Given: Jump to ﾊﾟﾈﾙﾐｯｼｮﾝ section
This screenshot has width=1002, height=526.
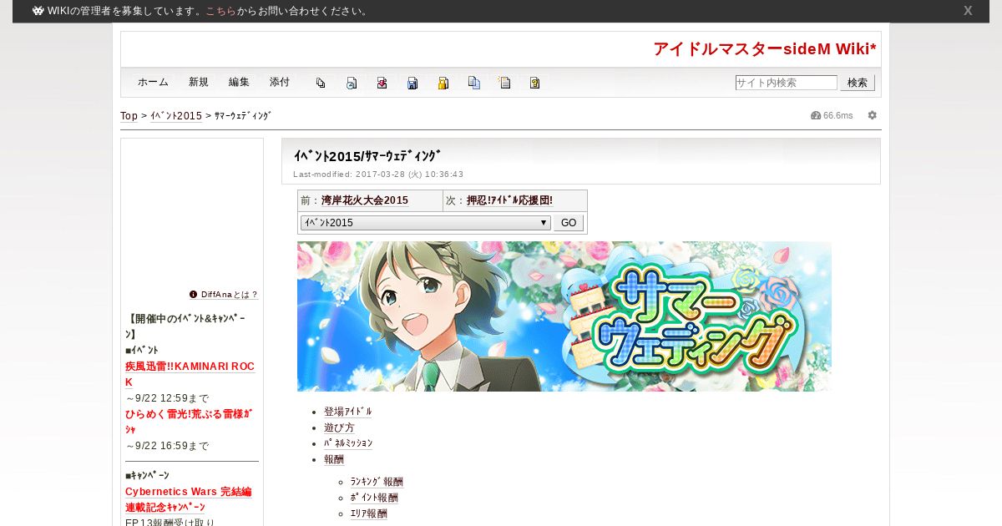Looking at the screenshot, I should click(348, 443).
